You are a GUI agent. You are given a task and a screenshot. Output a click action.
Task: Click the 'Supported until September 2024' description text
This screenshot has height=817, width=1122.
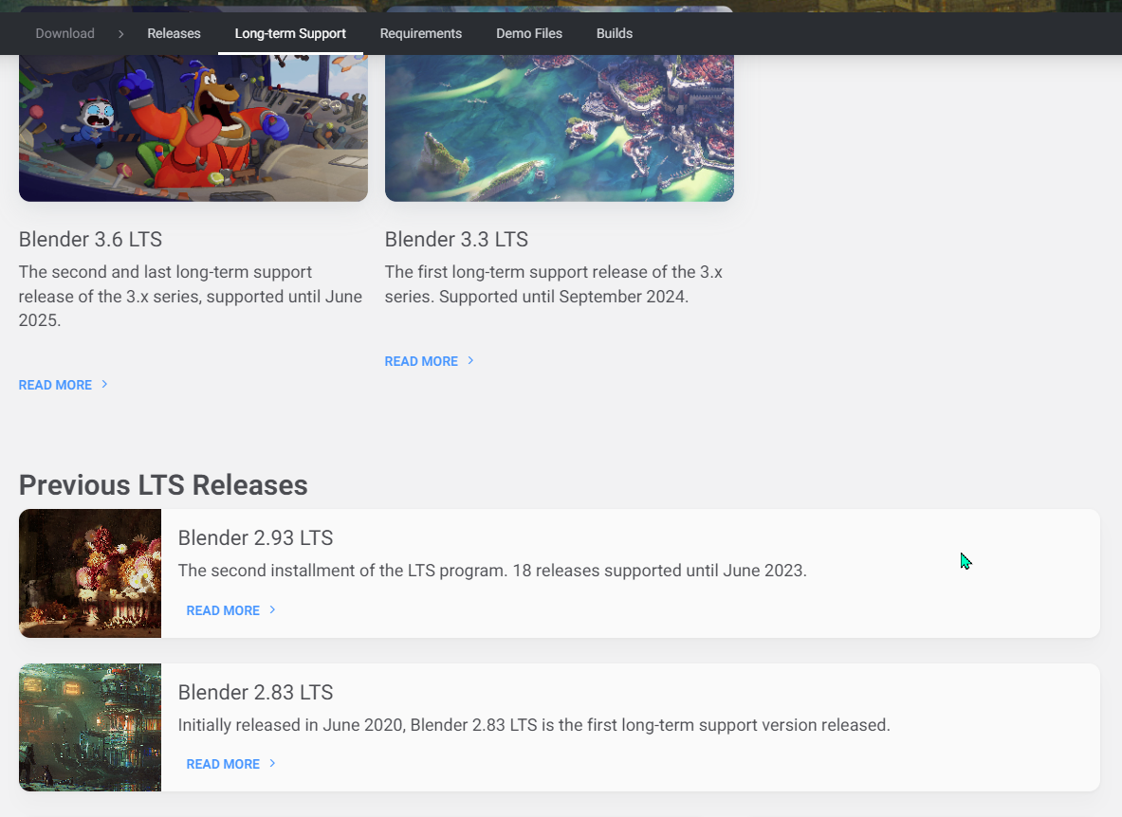point(554,284)
